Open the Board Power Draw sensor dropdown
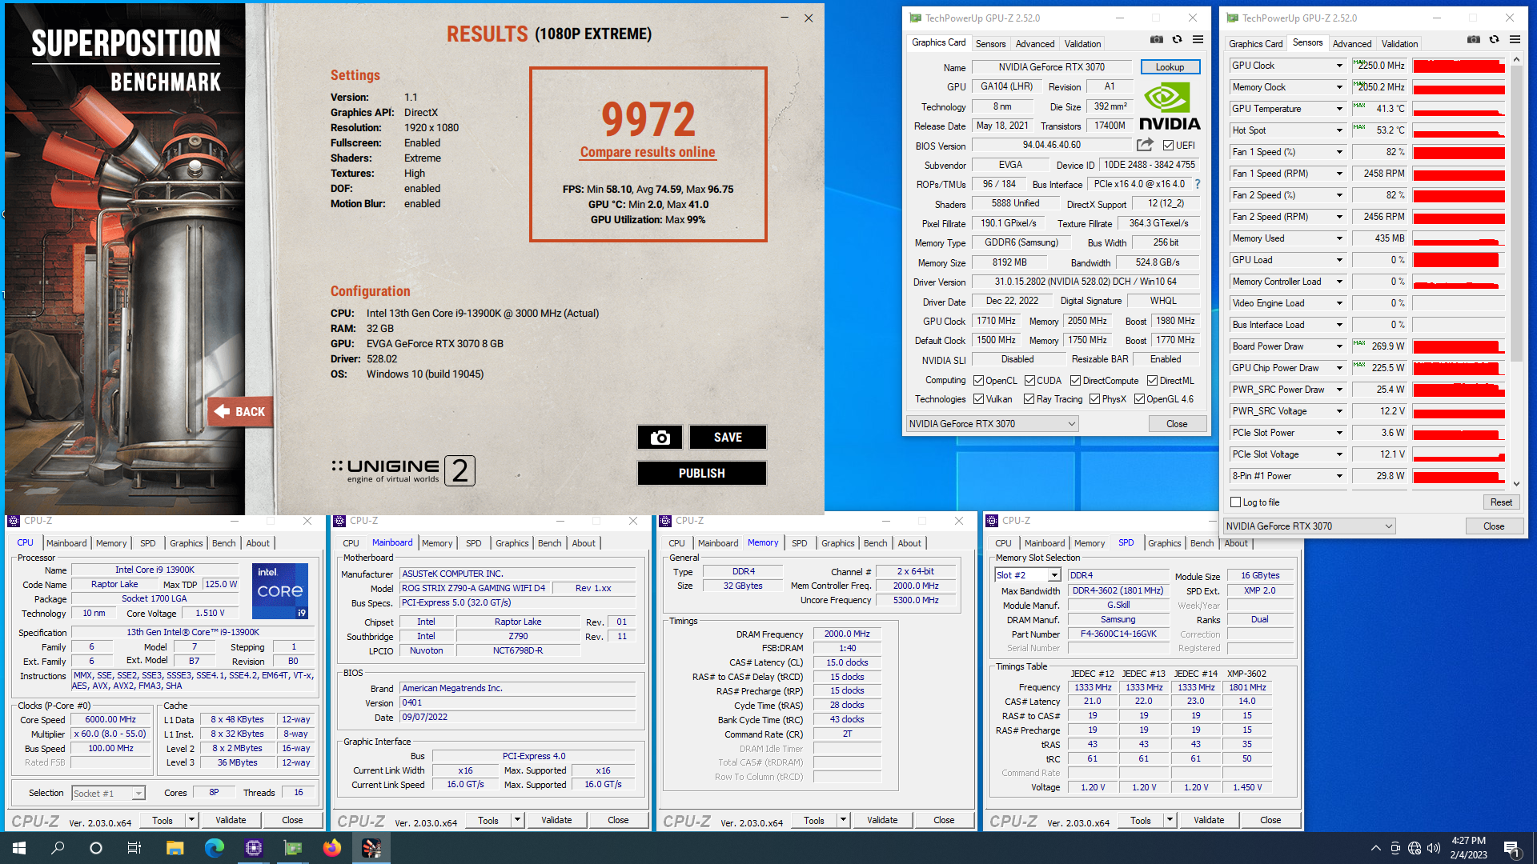The image size is (1537, 864). point(1338,346)
